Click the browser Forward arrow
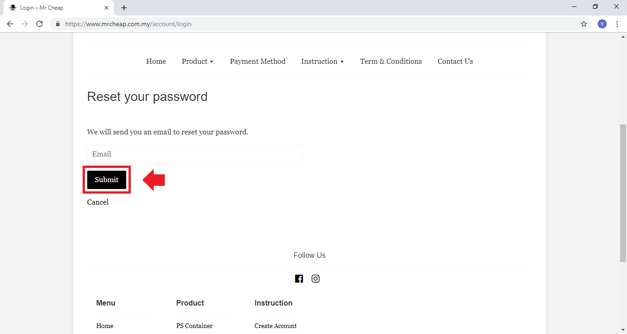Image resolution: width=627 pixels, height=334 pixels. point(25,24)
